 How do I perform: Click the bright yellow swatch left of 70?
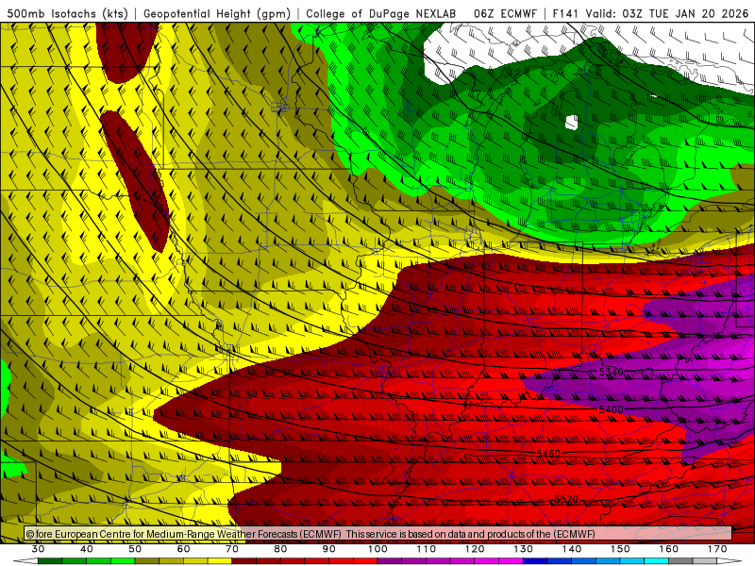pos(220,561)
